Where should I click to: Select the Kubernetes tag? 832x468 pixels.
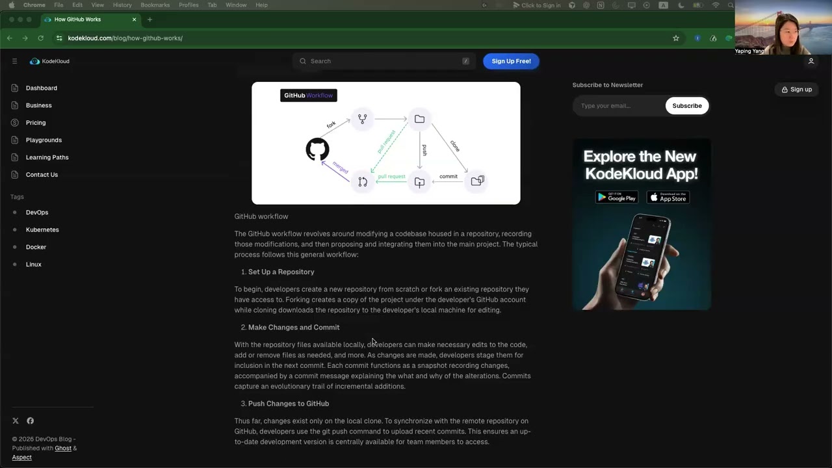[x=42, y=230]
